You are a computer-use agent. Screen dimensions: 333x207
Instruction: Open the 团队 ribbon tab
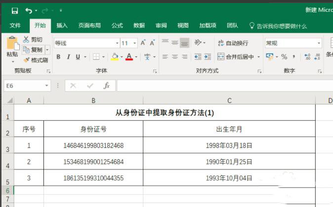tap(232, 26)
